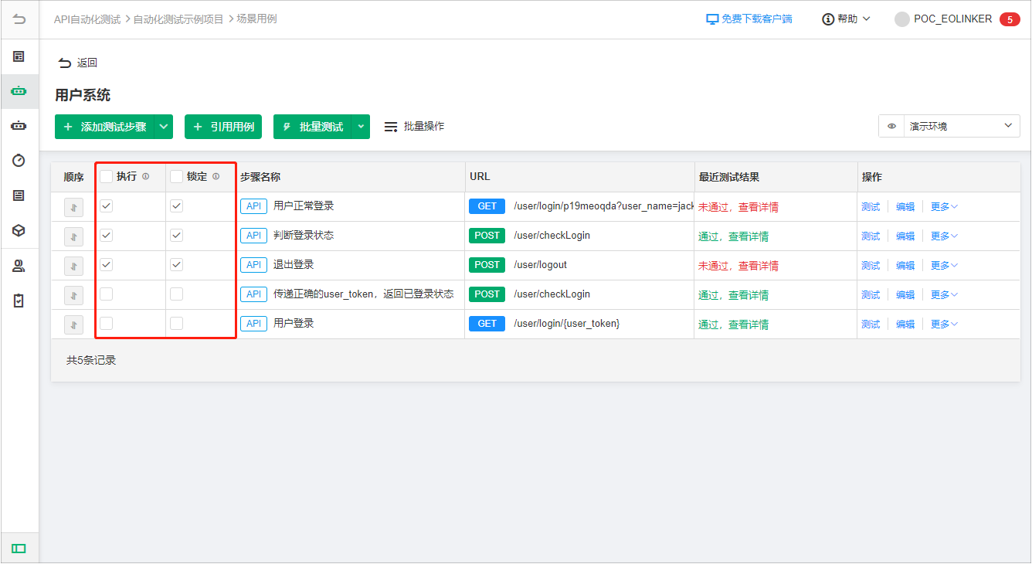Image resolution: width=1032 pixels, height=564 pixels.
Task: Click the sort handle for 判断登录状态 row
Action: coord(73,236)
